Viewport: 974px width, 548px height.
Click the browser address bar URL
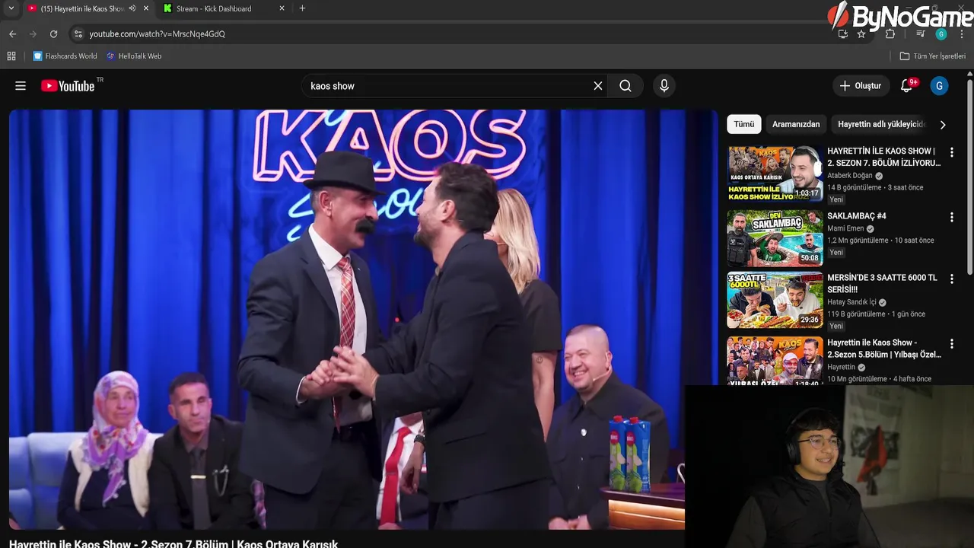point(158,33)
